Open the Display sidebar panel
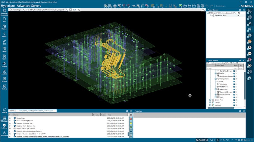Viewport: 254px width, 142px height. (x=4, y=65)
